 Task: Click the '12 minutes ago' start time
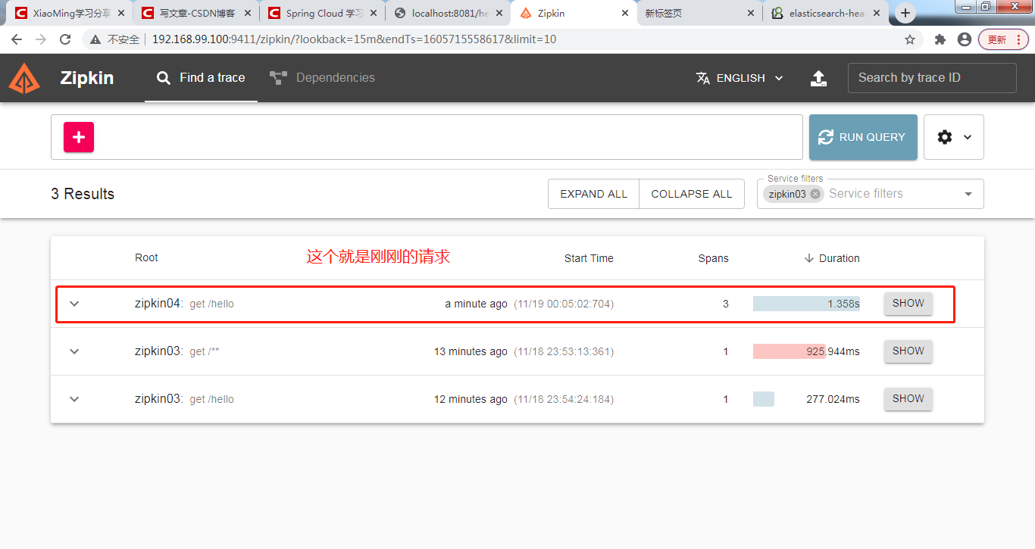471,399
